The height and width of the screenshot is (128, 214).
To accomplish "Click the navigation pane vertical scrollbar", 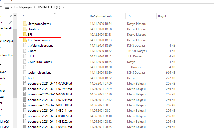I will pos(15,65).
